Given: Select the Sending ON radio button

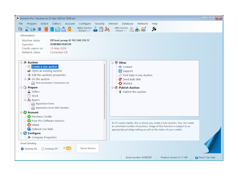Looking at the screenshot, I should (22, 149).
